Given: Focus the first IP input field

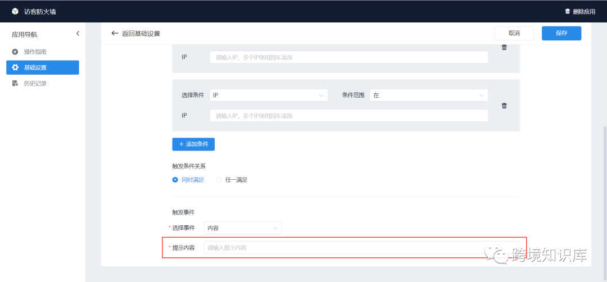Looking at the screenshot, I should [349, 57].
